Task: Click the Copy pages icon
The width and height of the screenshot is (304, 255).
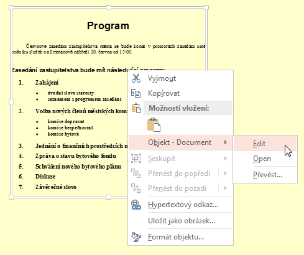Action: [x=136, y=93]
